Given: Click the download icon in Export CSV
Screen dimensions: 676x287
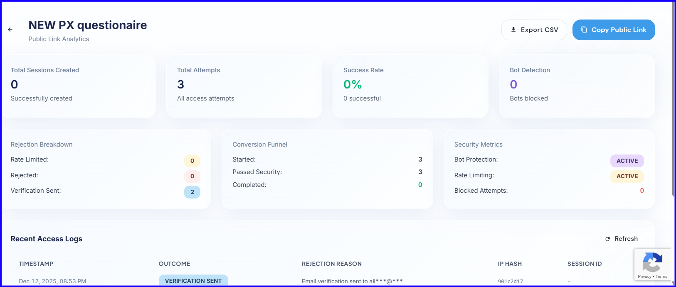Looking at the screenshot, I should 513,29.
